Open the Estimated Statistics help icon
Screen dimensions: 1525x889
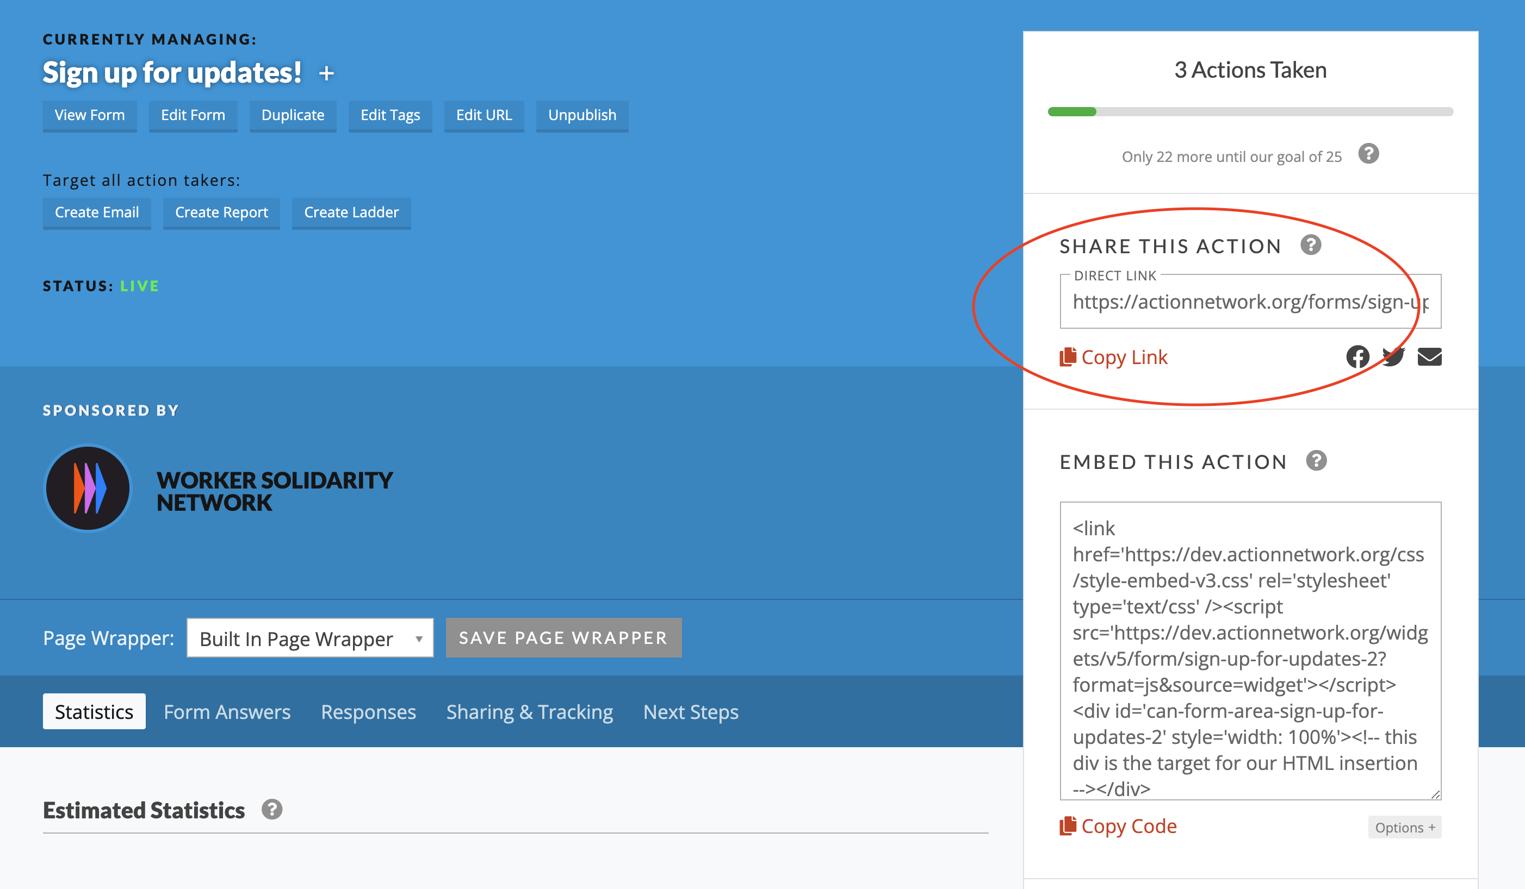pos(272,809)
